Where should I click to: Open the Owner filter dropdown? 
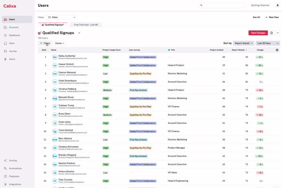[x=60, y=43]
